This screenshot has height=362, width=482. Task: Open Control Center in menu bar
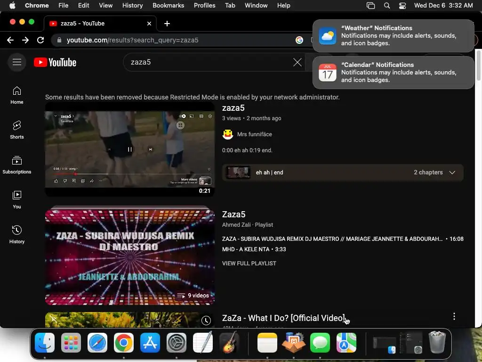click(402, 5)
